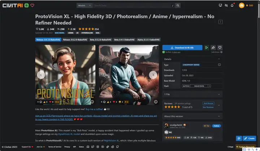This screenshot has width=260, height=151.
Task: Open the SCG-Playground join link
Action: [x=96, y=117]
